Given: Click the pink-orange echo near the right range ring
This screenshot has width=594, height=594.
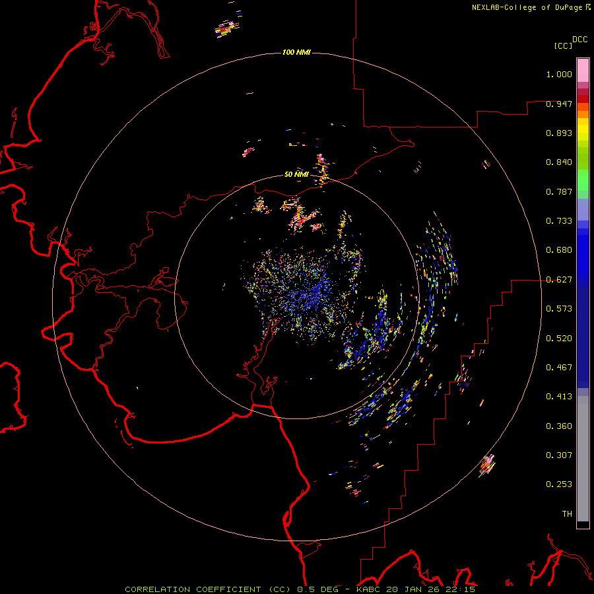Looking at the screenshot, I should tap(487, 465).
